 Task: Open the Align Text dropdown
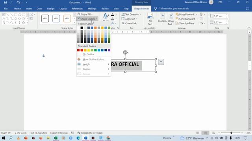coord(130,19)
